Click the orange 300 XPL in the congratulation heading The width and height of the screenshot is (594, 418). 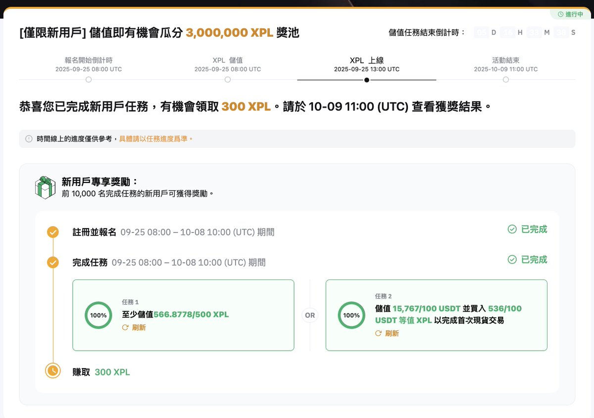pyautogui.click(x=246, y=106)
